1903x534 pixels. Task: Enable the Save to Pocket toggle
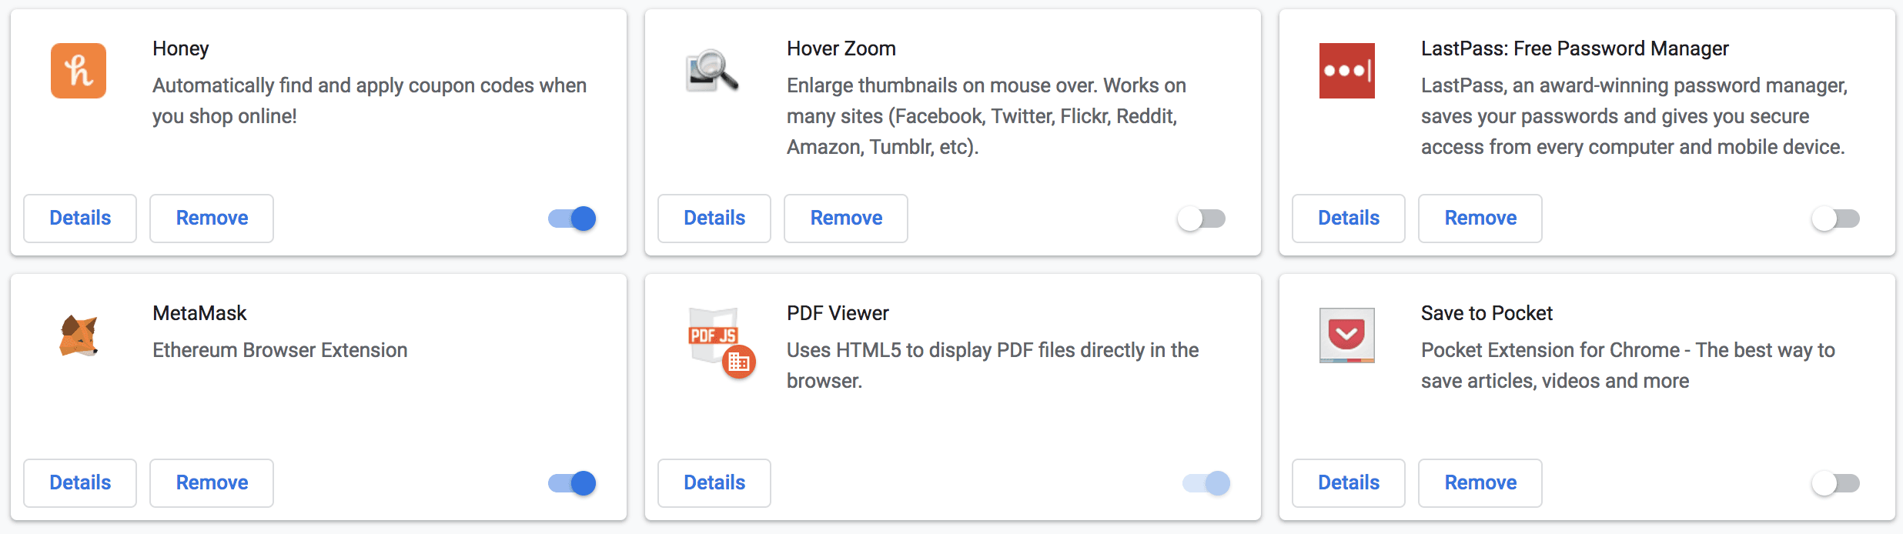pos(1836,483)
